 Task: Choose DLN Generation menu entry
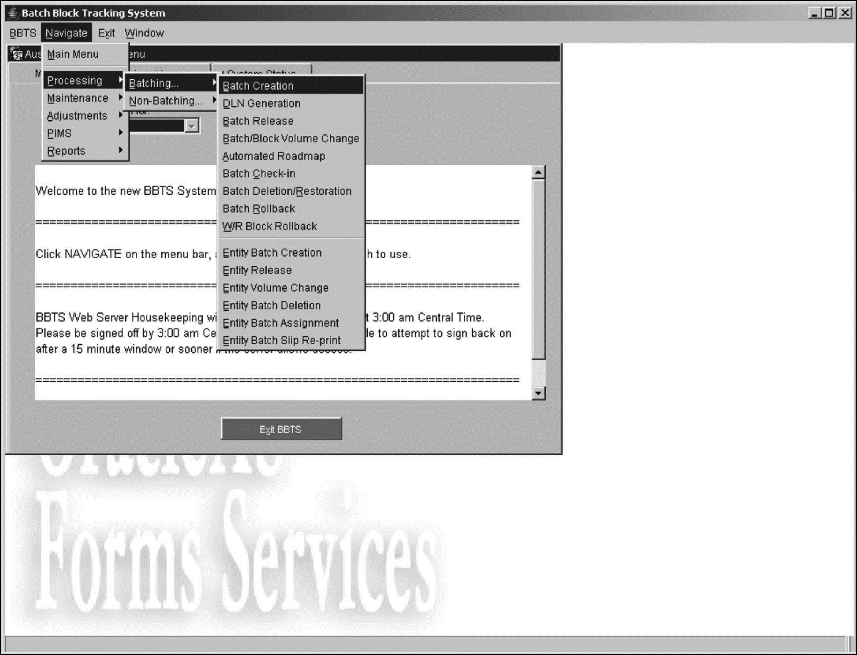[262, 103]
